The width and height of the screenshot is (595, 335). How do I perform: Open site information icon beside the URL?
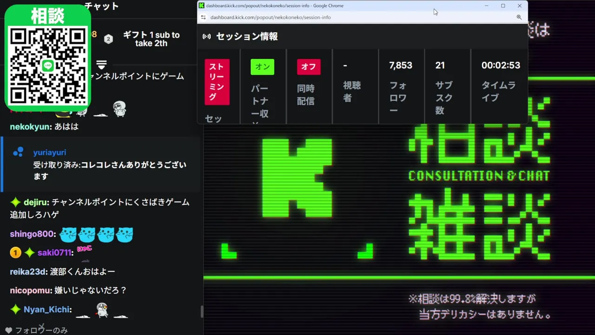pyautogui.click(x=203, y=17)
